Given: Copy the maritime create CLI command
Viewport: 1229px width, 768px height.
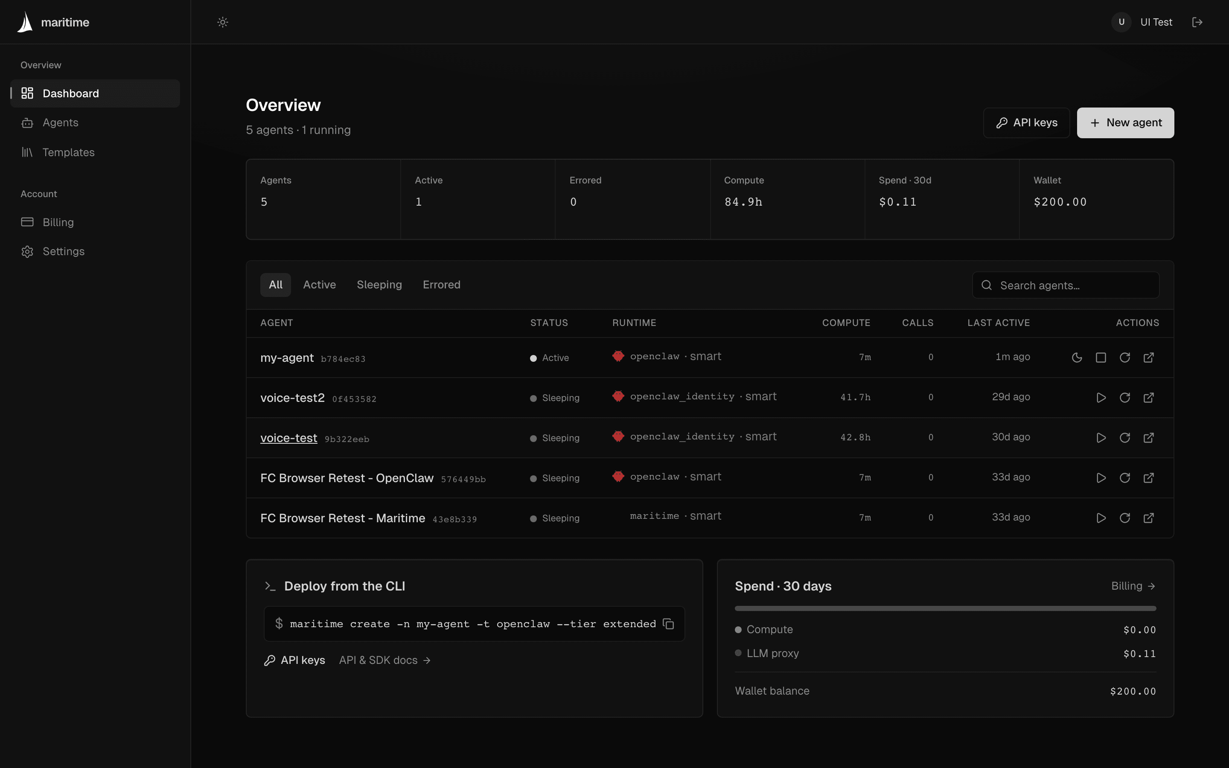Looking at the screenshot, I should pos(668,624).
